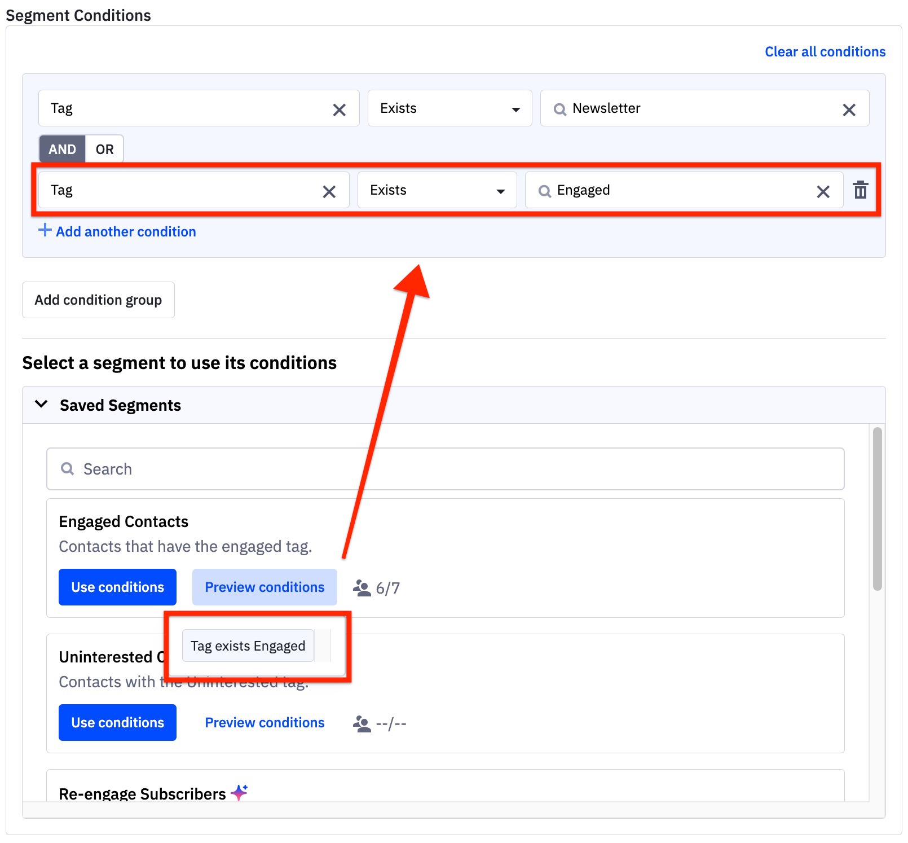Click the contacts icon beside the 6/7 count
The image size is (908, 843).
tap(361, 587)
